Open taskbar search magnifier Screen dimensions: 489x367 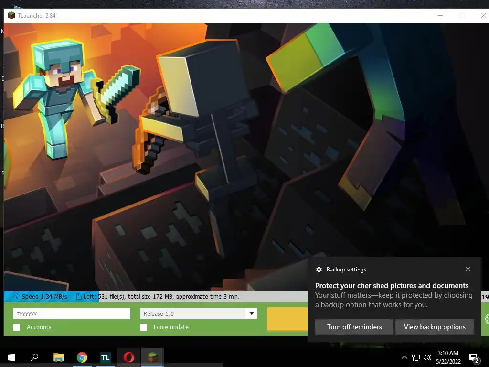34,357
